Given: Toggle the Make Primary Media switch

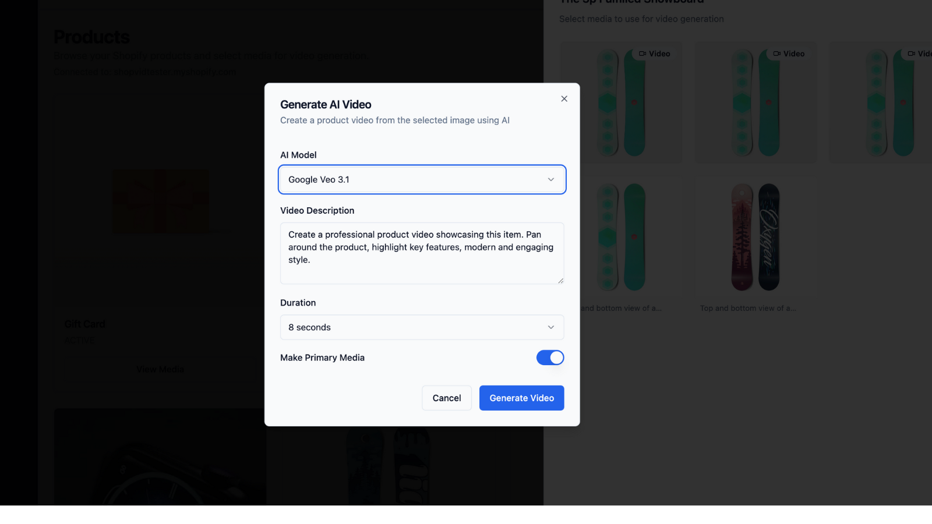Looking at the screenshot, I should 550,357.
